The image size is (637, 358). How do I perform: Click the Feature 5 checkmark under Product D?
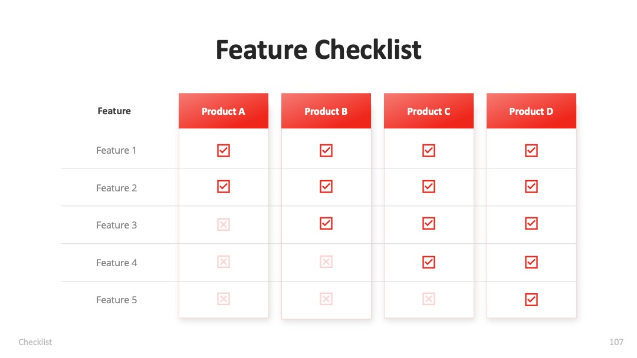[x=531, y=300]
